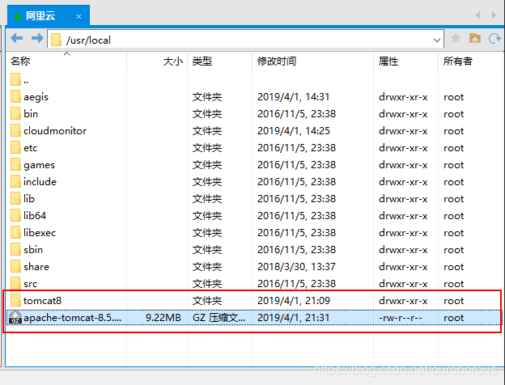Go to home folder icon
The image size is (505, 385).
(475, 38)
